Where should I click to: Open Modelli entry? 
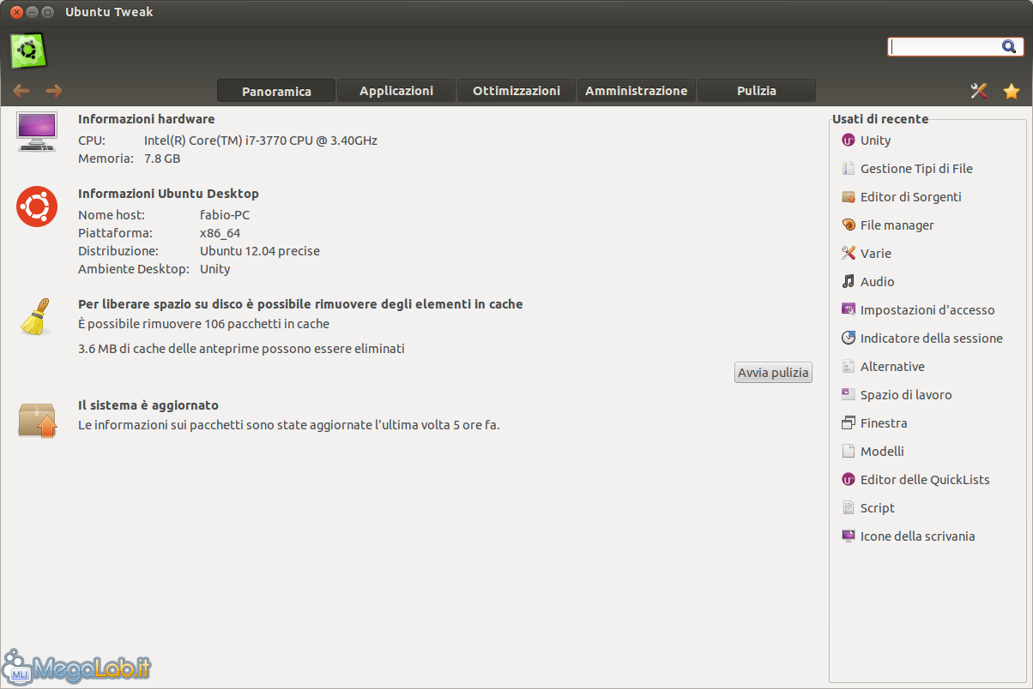coord(882,452)
